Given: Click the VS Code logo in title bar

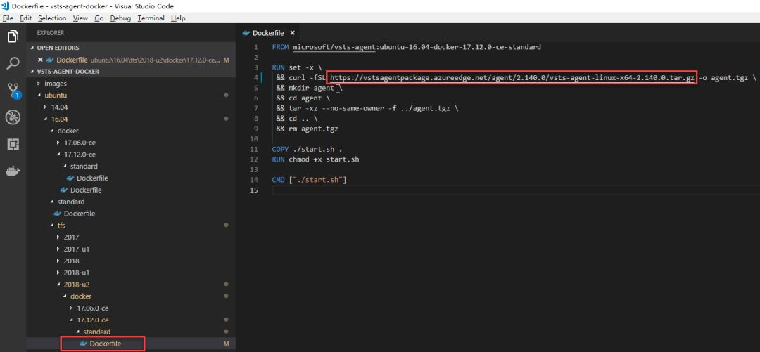Looking at the screenshot, I should 6,6.
